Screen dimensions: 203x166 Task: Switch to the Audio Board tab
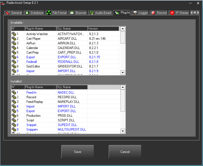point(100,13)
